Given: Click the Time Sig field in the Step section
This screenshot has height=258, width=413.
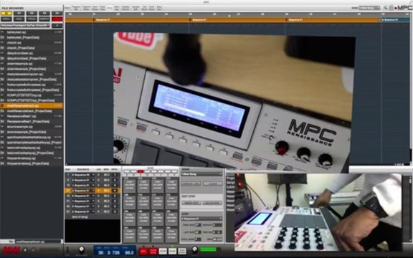Looking at the screenshot, I should tap(217, 232).
